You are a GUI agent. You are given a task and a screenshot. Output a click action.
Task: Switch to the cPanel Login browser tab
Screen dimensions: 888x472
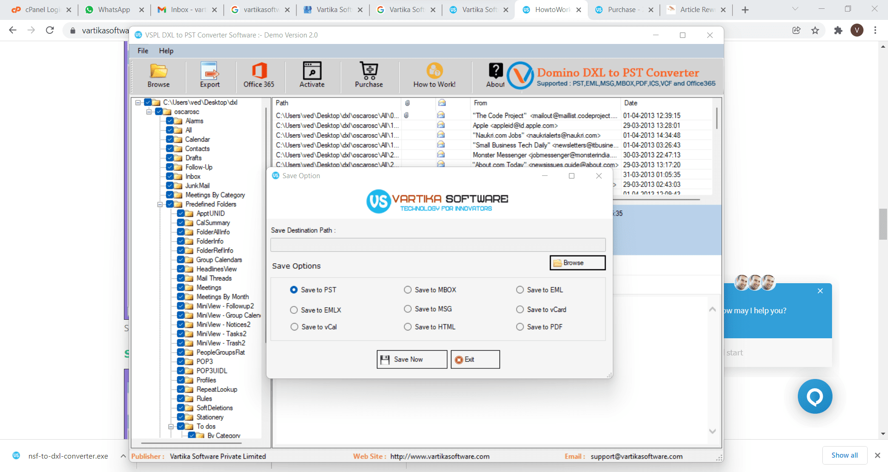(42, 10)
